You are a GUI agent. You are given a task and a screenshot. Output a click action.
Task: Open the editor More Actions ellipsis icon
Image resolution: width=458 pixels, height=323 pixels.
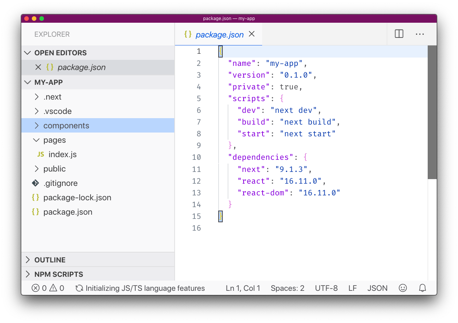[419, 34]
